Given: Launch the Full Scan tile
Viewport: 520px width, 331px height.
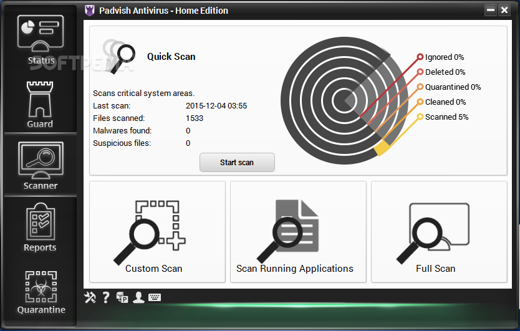Looking at the screenshot, I should [x=439, y=232].
